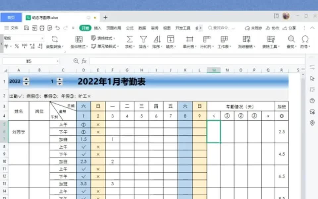The height and width of the screenshot is (199, 318).
Task: Select the 排序 sort icon
Action: 158,39
